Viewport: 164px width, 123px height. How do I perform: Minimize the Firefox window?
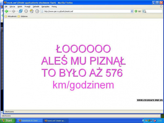pyautogui.click(x=154, y=3)
